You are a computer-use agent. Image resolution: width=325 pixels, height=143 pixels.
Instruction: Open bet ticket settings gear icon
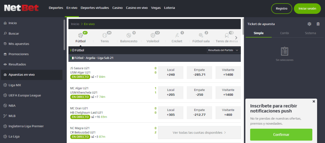click(309, 24)
